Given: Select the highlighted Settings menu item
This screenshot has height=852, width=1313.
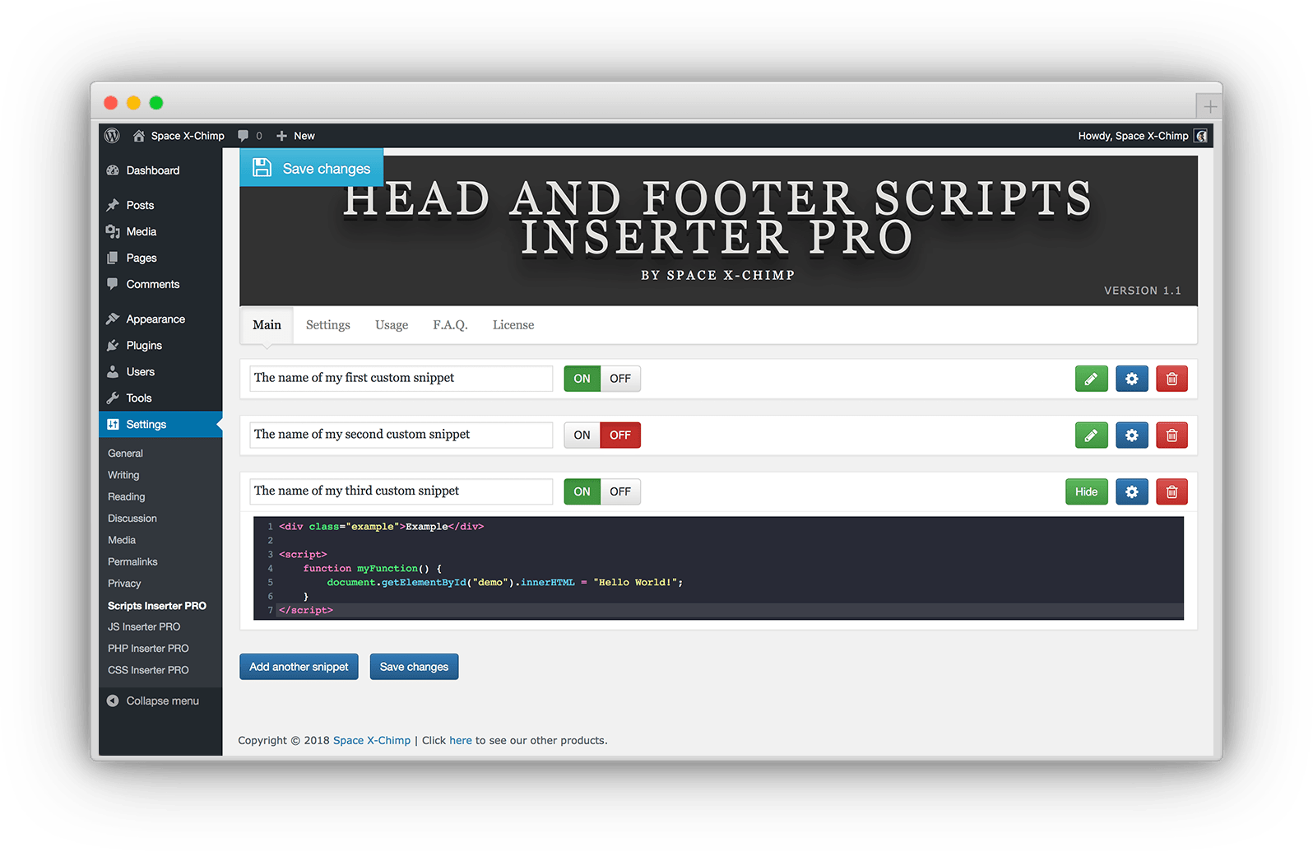Looking at the screenshot, I should tap(160, 425).
